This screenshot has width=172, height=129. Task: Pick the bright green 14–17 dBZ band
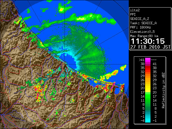(148, 96)
